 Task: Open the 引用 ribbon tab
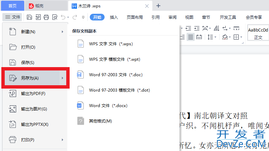coord(156,17)
